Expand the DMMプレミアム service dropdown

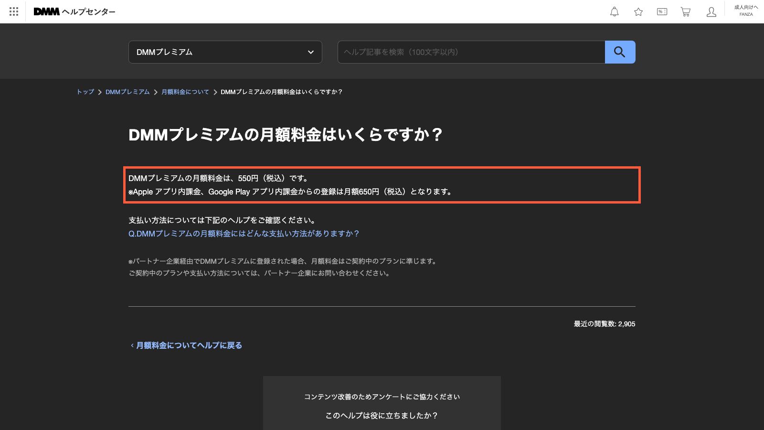pos(225,52)
